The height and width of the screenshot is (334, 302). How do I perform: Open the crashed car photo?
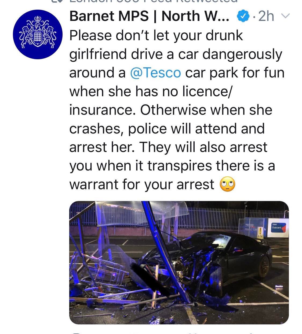click(x=179, y=263)
